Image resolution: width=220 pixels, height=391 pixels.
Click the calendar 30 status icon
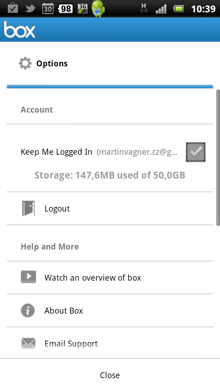(x=48, y=9)
